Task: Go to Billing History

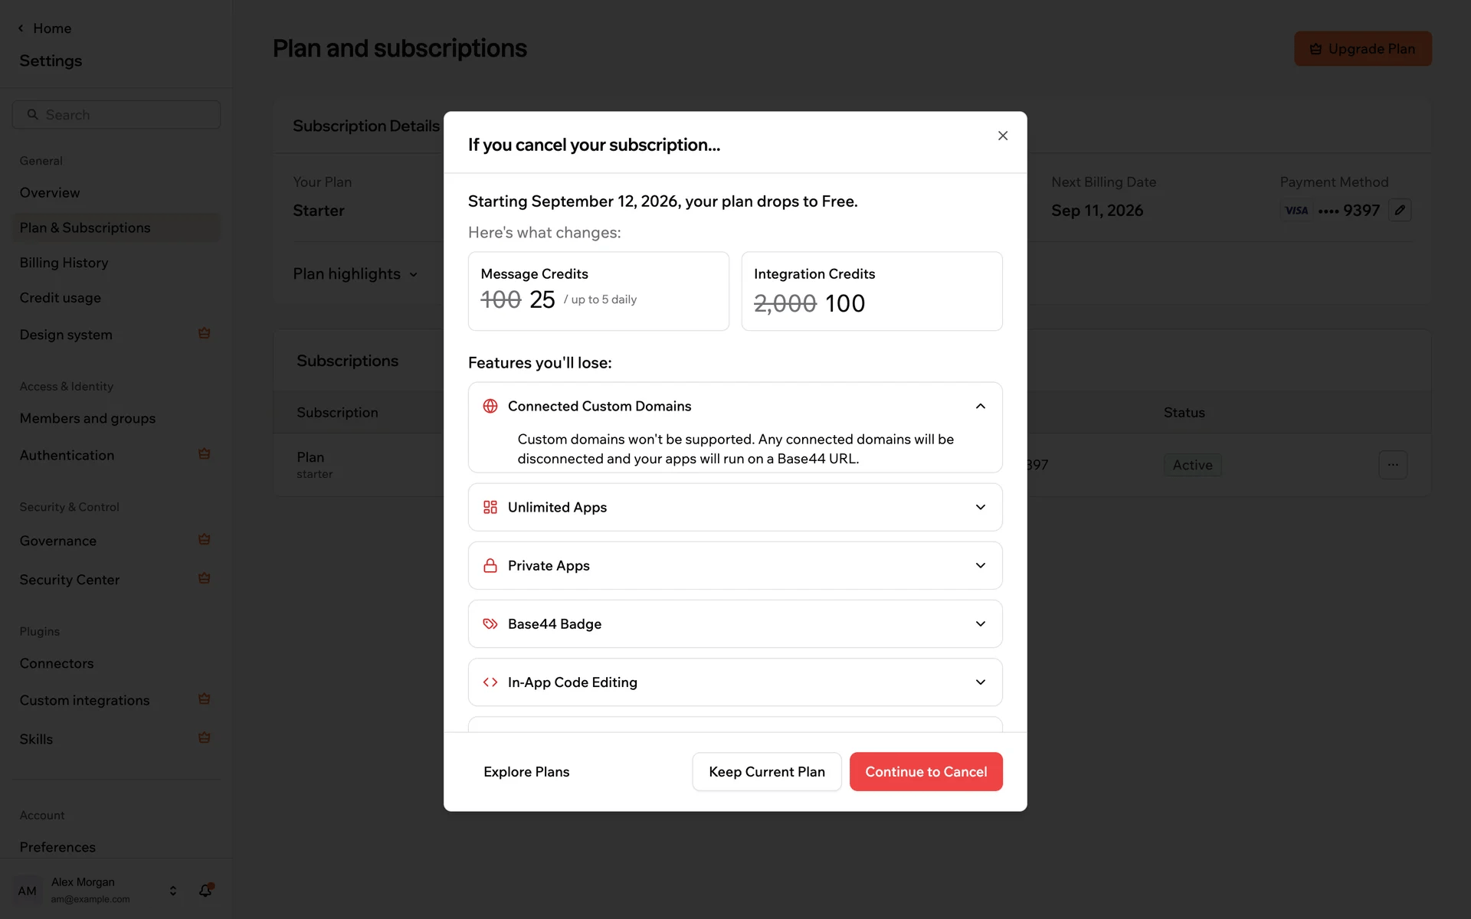Action: (x=116, y=263)
